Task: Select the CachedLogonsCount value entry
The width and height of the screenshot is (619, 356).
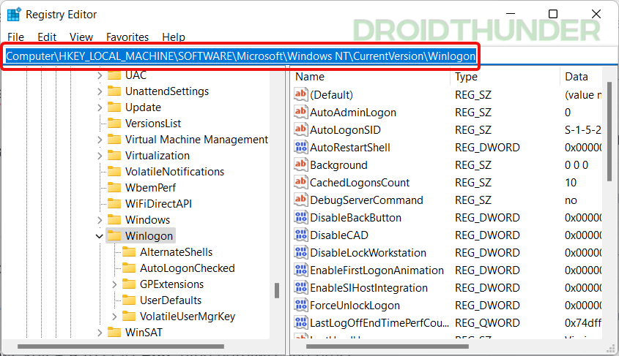Action: pos(359,183)
